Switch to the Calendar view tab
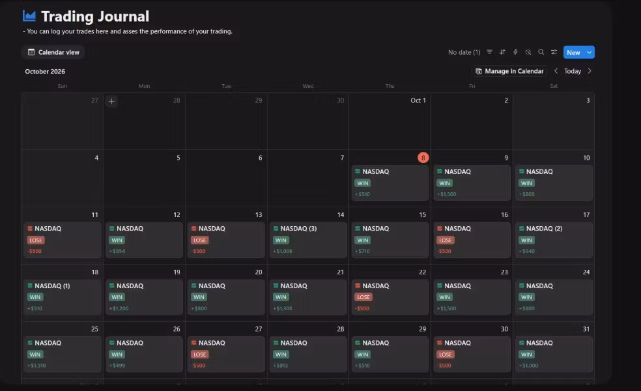The width and height of the screenshot is (641, 391). (53, 52)
